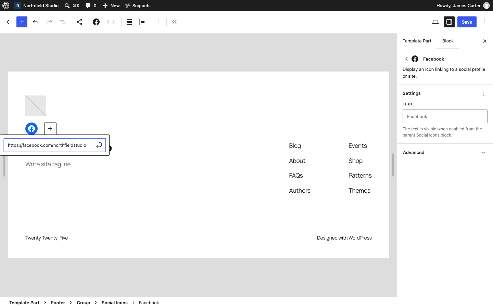The height and width of the screenshot is (308, 493).
Task: Open the New content menu
Action: [x=111, y=5]
